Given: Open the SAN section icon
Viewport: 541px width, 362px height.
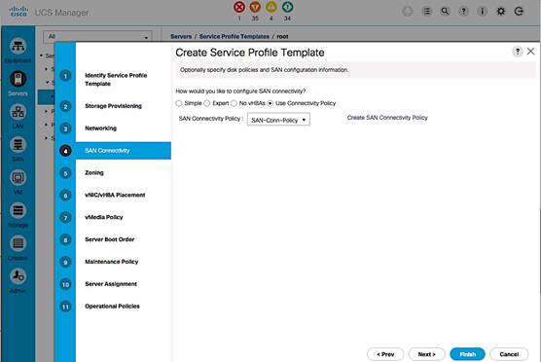Looking at the screenshot, I should click(18, 145).
